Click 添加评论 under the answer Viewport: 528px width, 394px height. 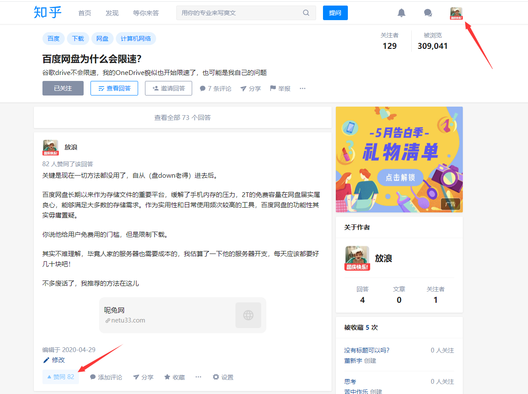106,377
